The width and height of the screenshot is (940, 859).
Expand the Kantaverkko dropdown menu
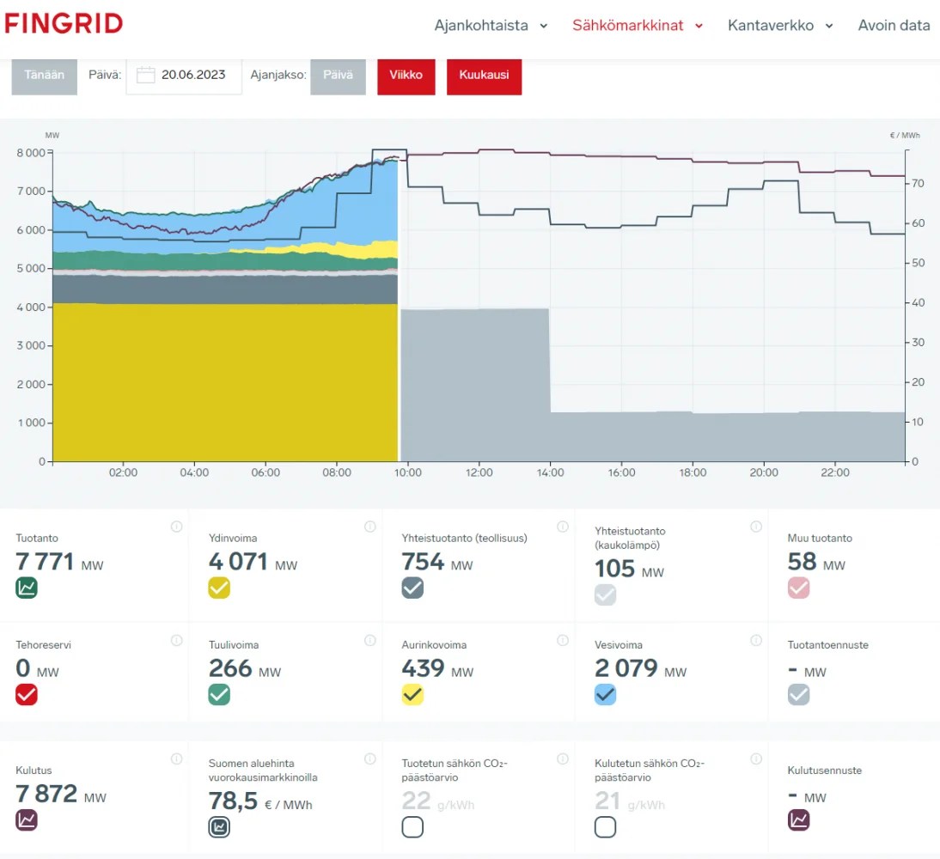click(x=780, y=26)
